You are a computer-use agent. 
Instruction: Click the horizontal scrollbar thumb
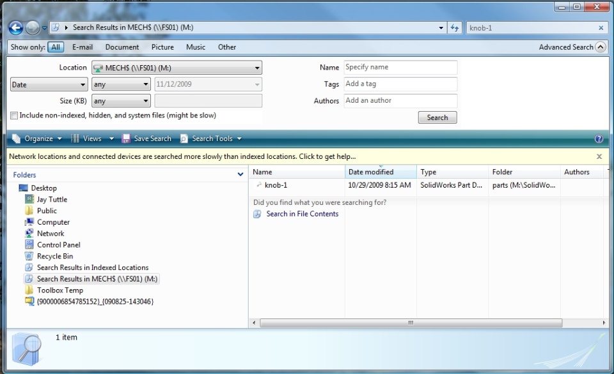pyautogui.click(x=411, y=323)
